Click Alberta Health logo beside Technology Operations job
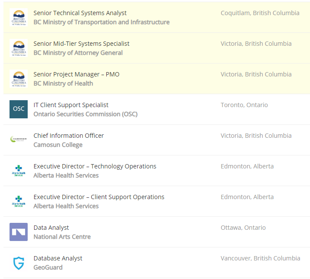The image size is (310, 279). (x=19, y=171)
